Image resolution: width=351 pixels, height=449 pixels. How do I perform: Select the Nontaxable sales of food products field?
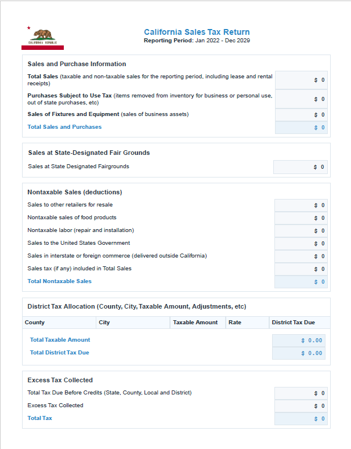coord(301,218)
